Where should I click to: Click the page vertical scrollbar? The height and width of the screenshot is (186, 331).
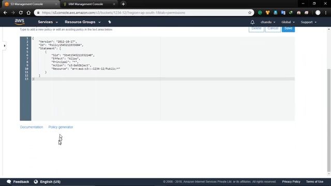(329, 120)
